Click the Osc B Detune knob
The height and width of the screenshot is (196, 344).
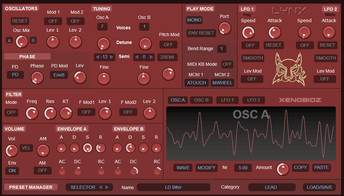pyautogui.click(x=145, y=44)
